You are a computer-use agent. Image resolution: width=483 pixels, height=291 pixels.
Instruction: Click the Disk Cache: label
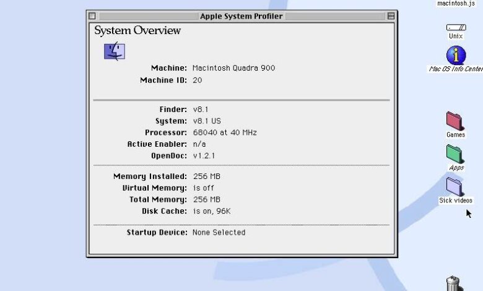(x=165, y=211)
